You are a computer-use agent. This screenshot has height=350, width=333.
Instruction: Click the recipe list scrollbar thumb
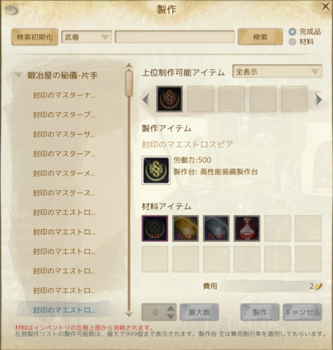(x=129, y=84)
